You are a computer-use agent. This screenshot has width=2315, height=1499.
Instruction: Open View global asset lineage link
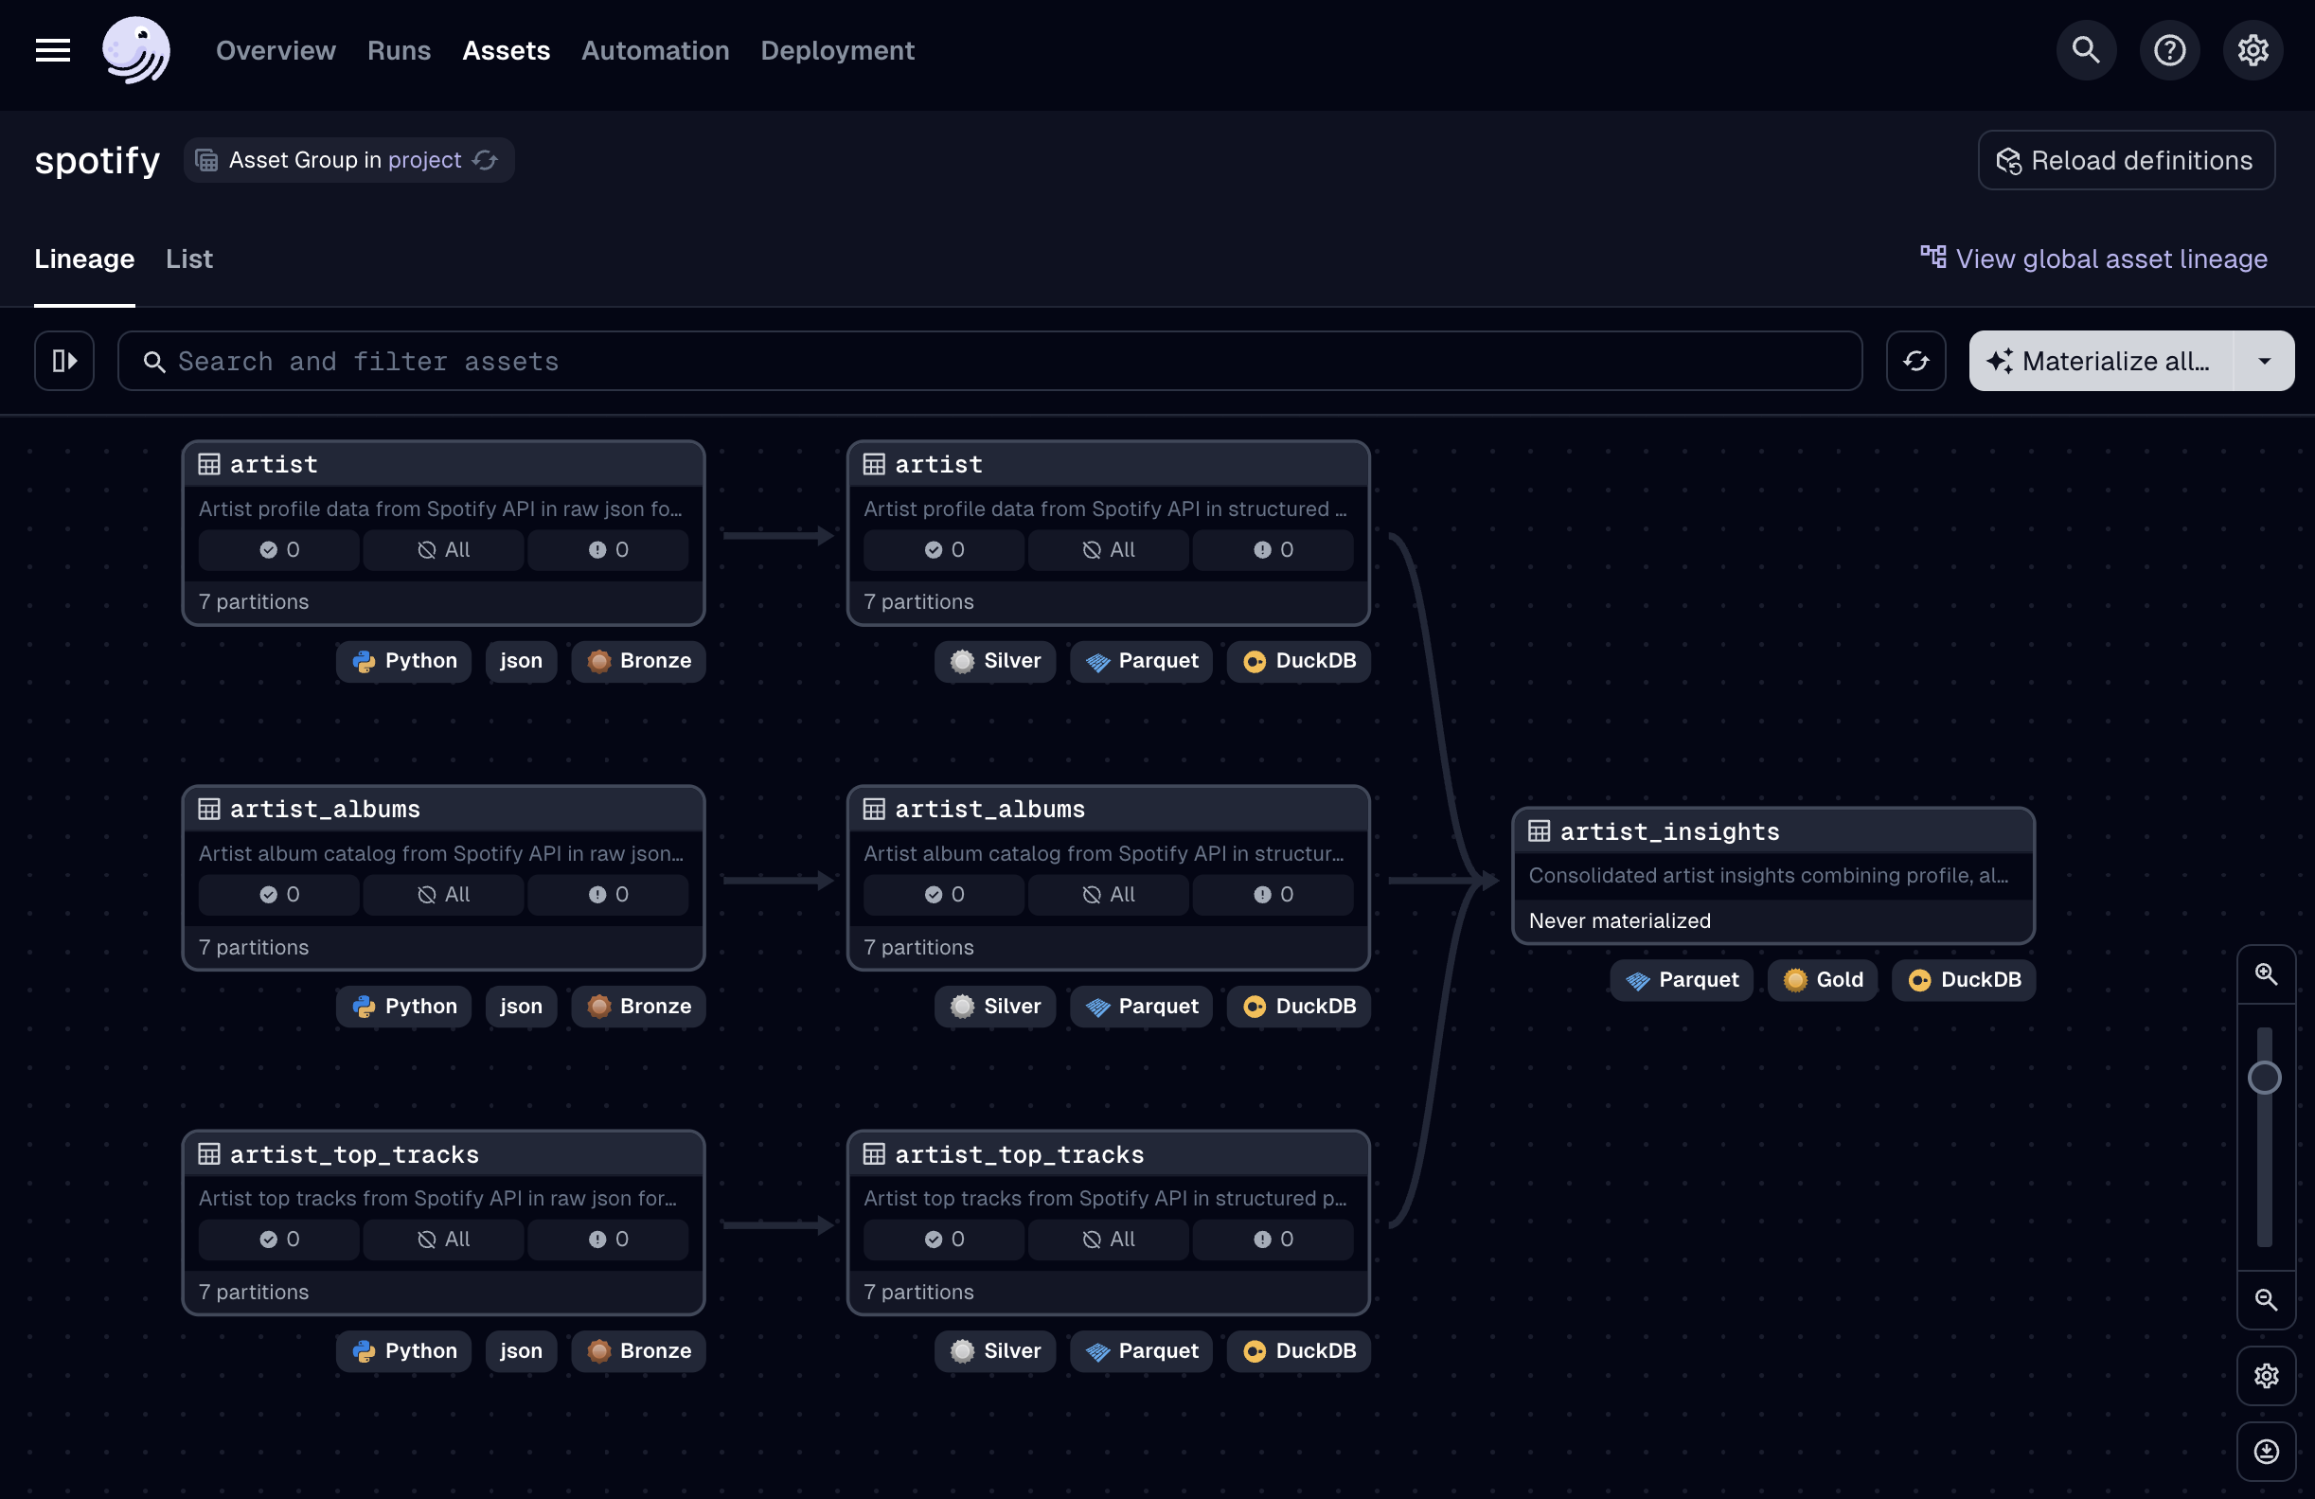tap(2094, 259)
